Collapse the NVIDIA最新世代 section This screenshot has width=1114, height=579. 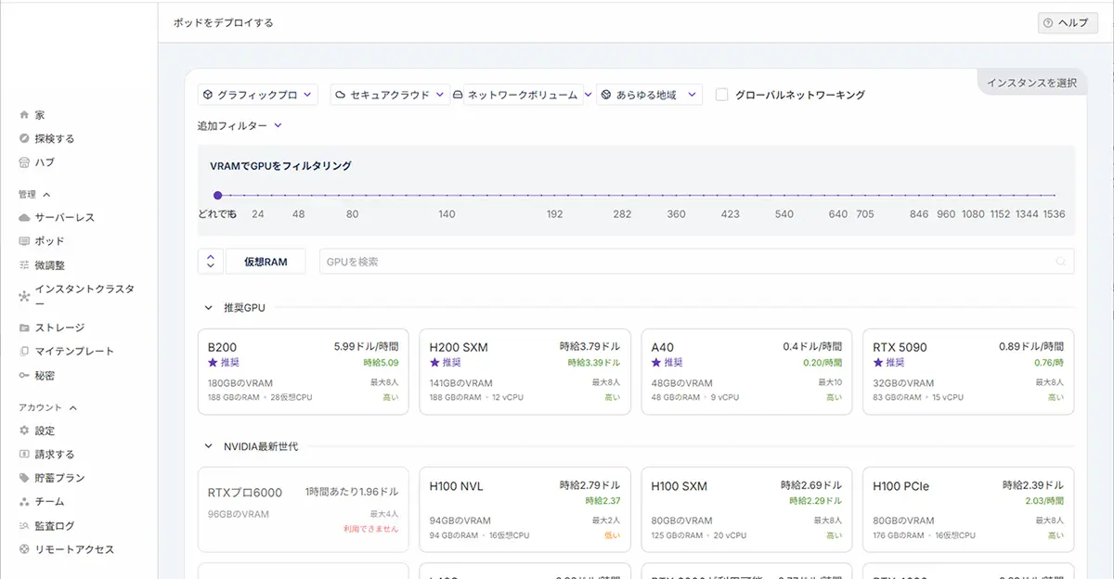208,446
